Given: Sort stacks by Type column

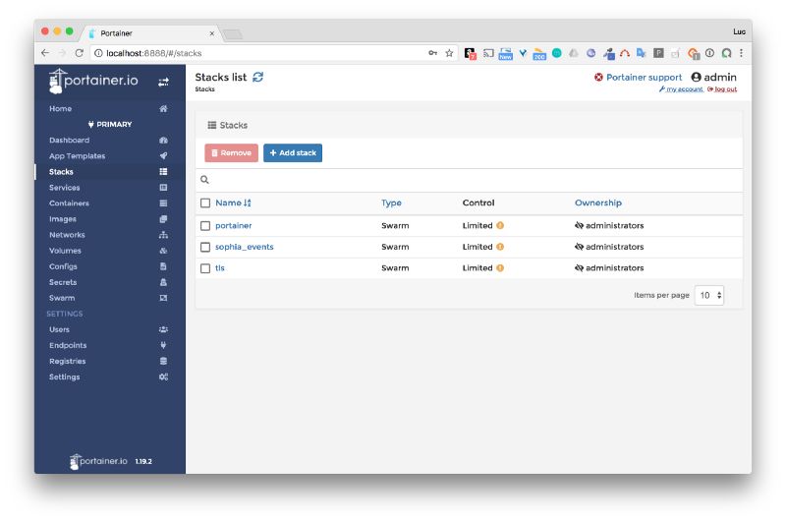Looking at the screenshot, I should 391,203.
